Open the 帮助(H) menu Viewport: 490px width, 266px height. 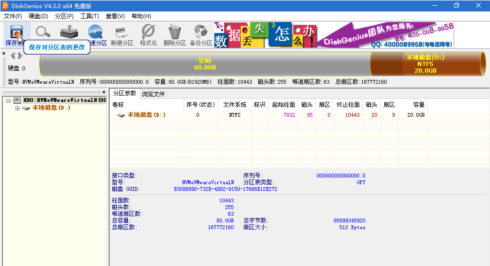point(141,16)
